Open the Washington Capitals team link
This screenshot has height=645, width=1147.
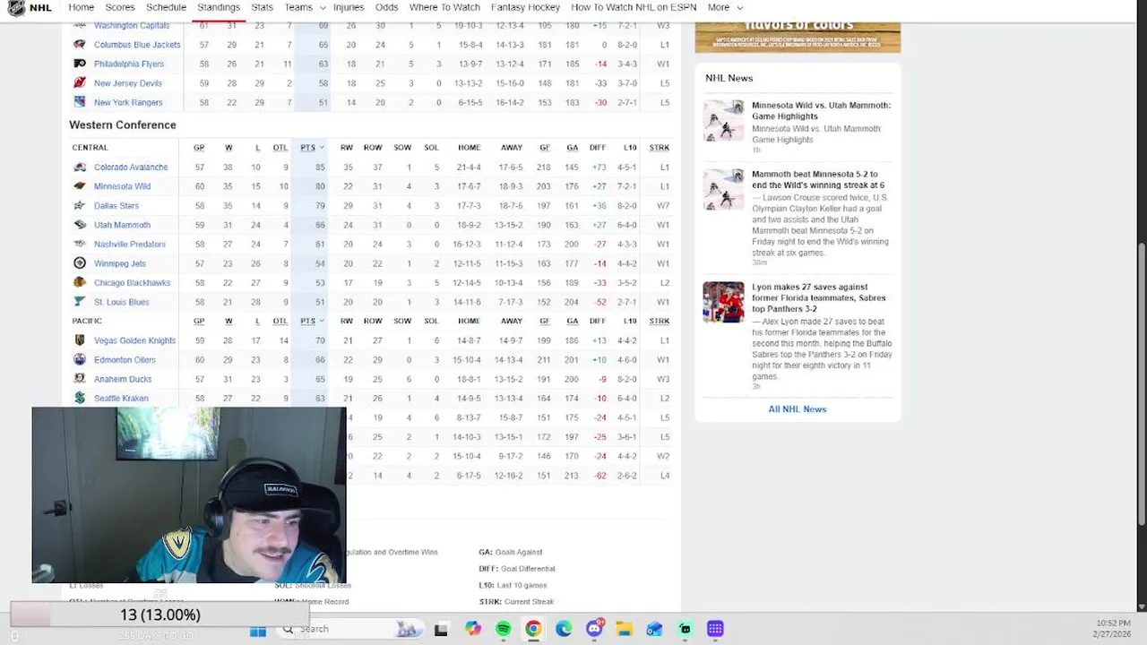132,26
